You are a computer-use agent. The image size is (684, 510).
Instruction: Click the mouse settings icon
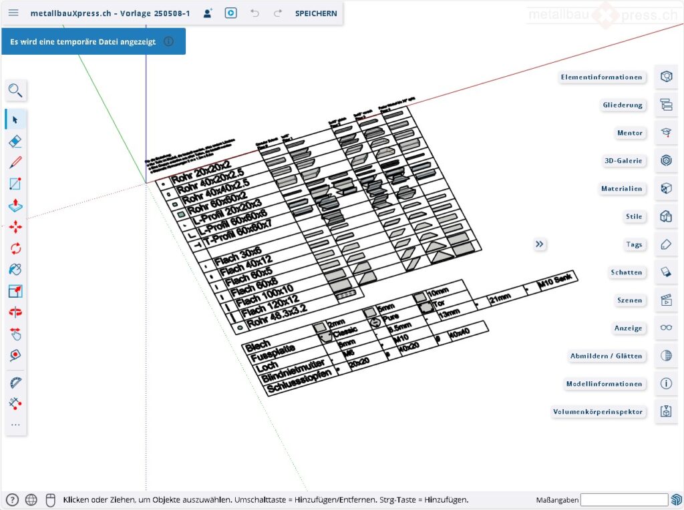50,499
